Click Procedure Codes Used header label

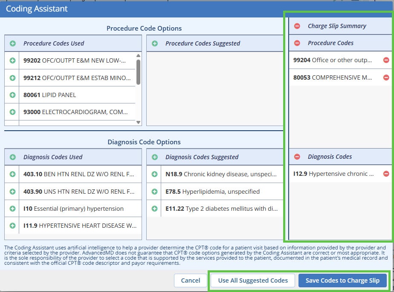coord(54,43)
